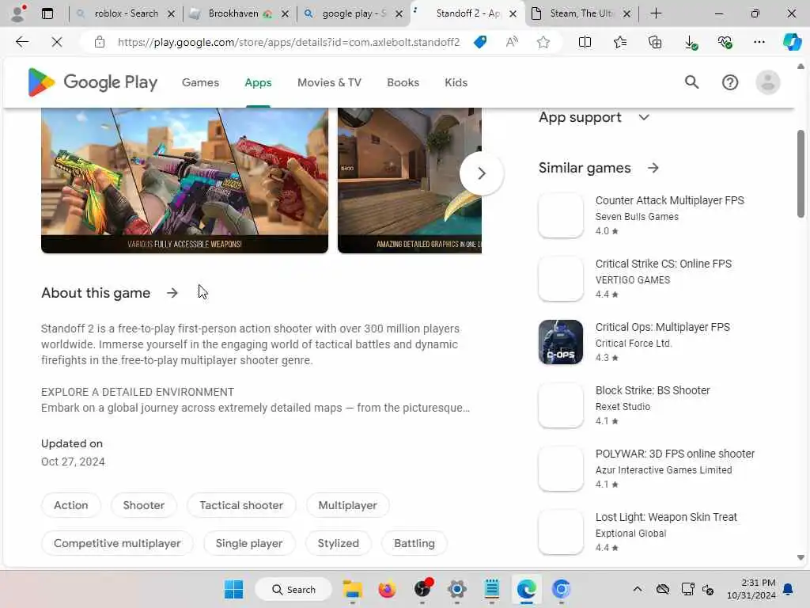This screenshot has height=608, width=810.
Task: Open Browser essentials heart icon
Action: (x=725, y=42)
